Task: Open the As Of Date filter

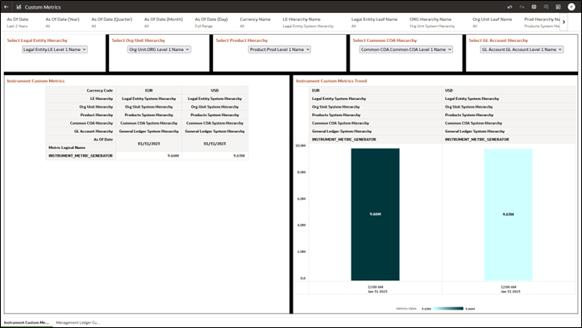Action: pos(18,23)
